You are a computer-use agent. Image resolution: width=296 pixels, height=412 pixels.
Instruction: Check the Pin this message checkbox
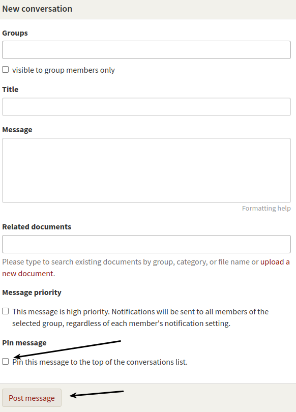pos(5,361)
